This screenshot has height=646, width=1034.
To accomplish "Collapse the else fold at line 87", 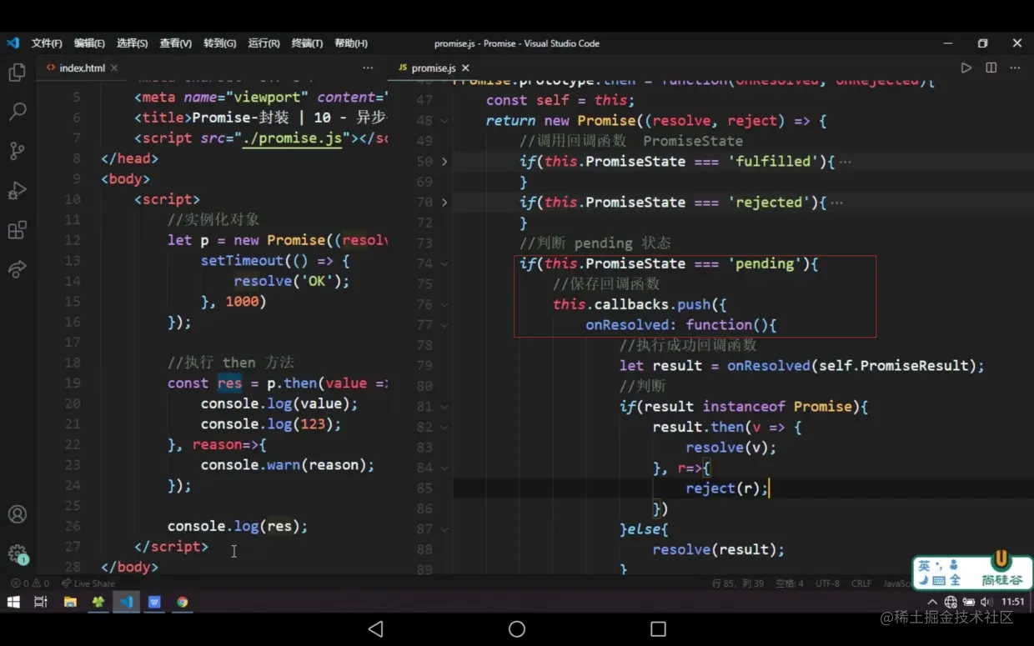I will 444,529.
